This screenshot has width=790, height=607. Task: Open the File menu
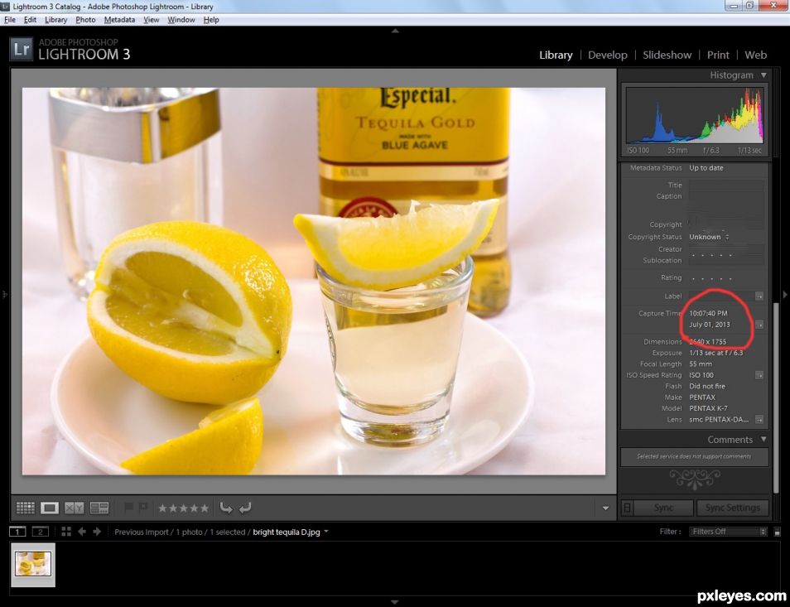[x=10, y=20]
